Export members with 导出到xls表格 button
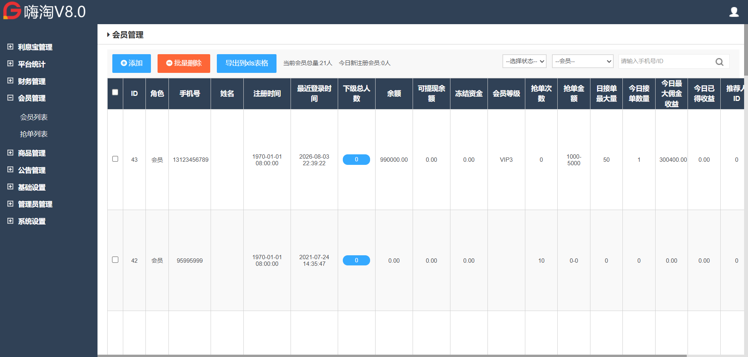This screenshot has height=357, width=748. (246, 63)
